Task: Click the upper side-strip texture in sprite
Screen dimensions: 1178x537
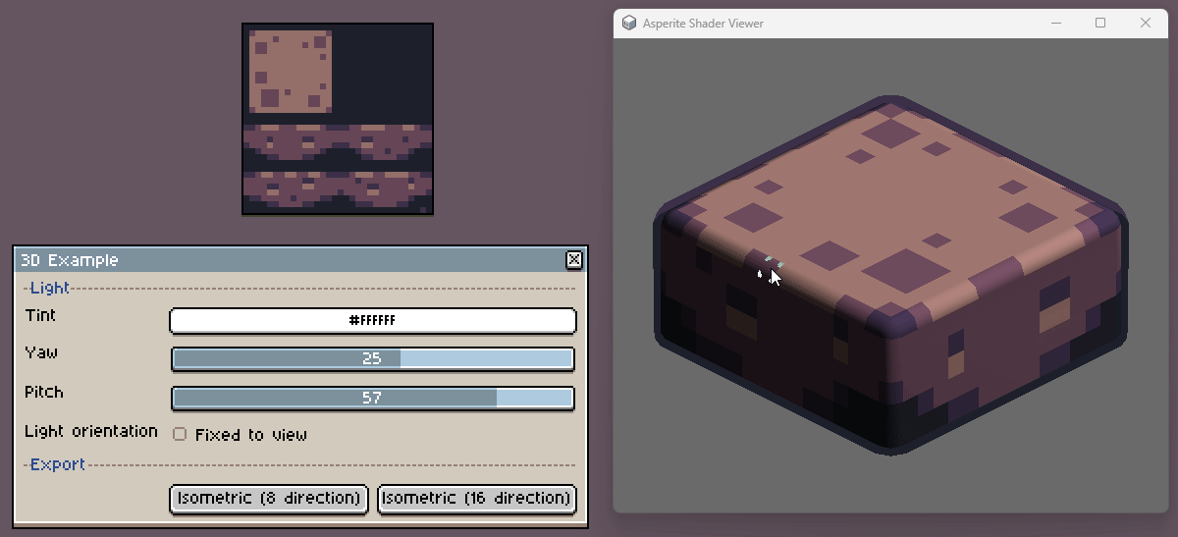Action: [x=337, y=142]
